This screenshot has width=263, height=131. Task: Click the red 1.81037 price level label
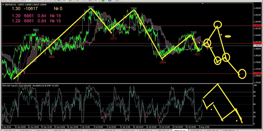[x=257, y=43]
